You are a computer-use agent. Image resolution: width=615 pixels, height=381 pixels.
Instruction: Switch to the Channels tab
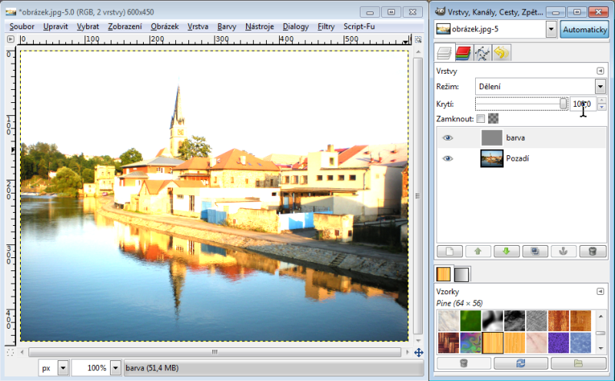[x=463, y=54]
